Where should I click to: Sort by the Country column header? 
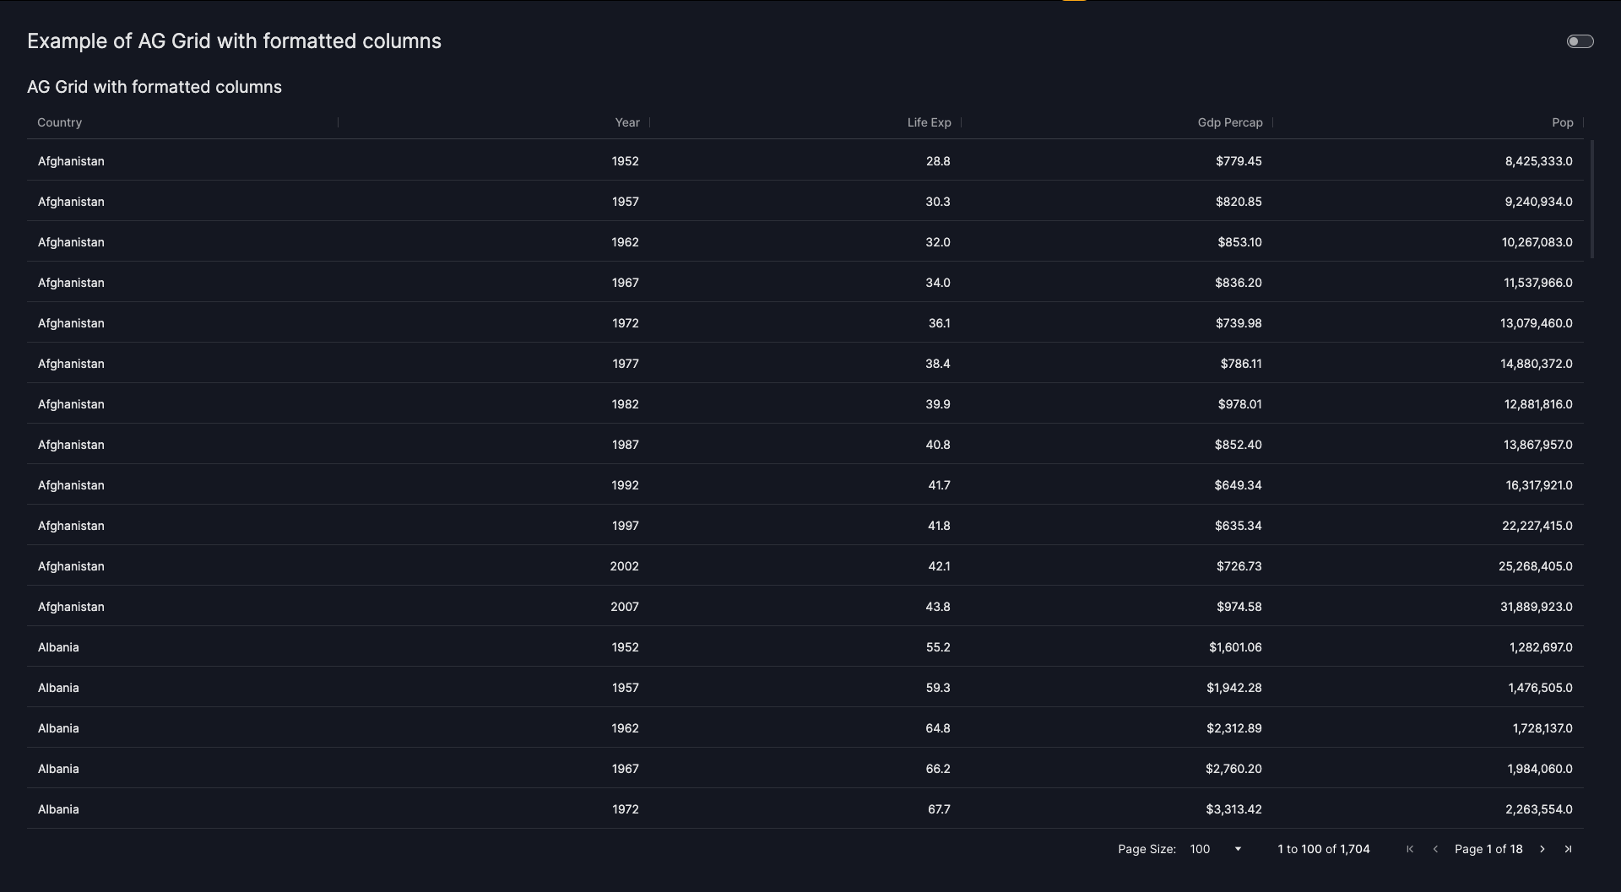tap(60, 122)
